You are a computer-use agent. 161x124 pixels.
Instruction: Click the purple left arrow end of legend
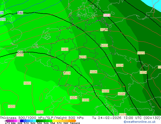coord(6,121)
